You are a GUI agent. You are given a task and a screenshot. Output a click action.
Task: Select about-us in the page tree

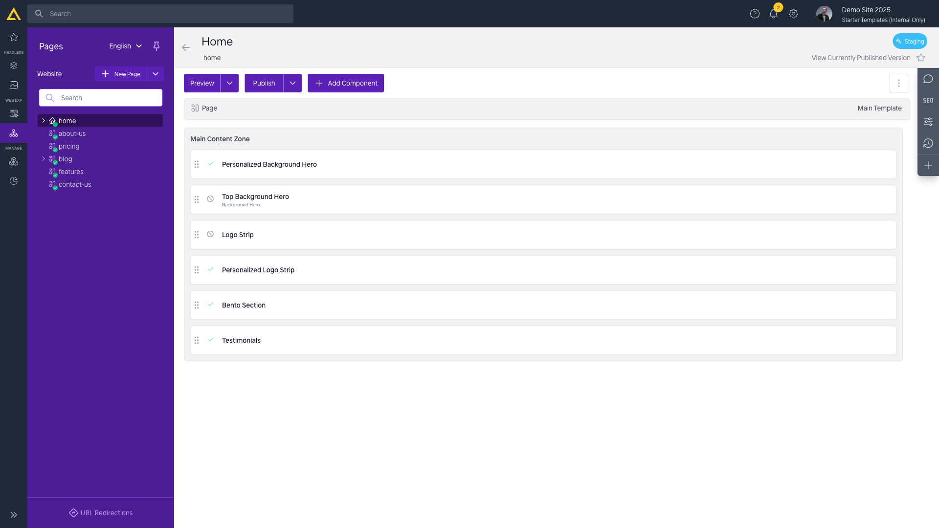pos(72,133)
